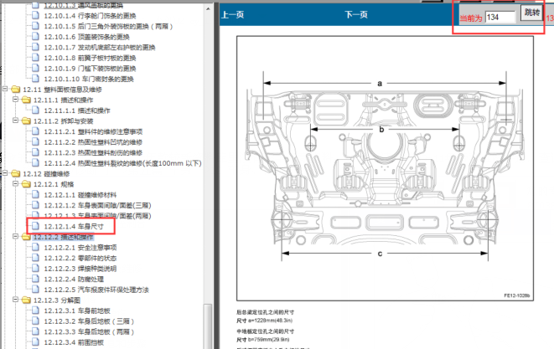Image resolution: width=554 pixels, height=349 pixels.
Task: Click folder icon of 12.11 塑料面板信息及维修
Action: [x=15, y=90]
